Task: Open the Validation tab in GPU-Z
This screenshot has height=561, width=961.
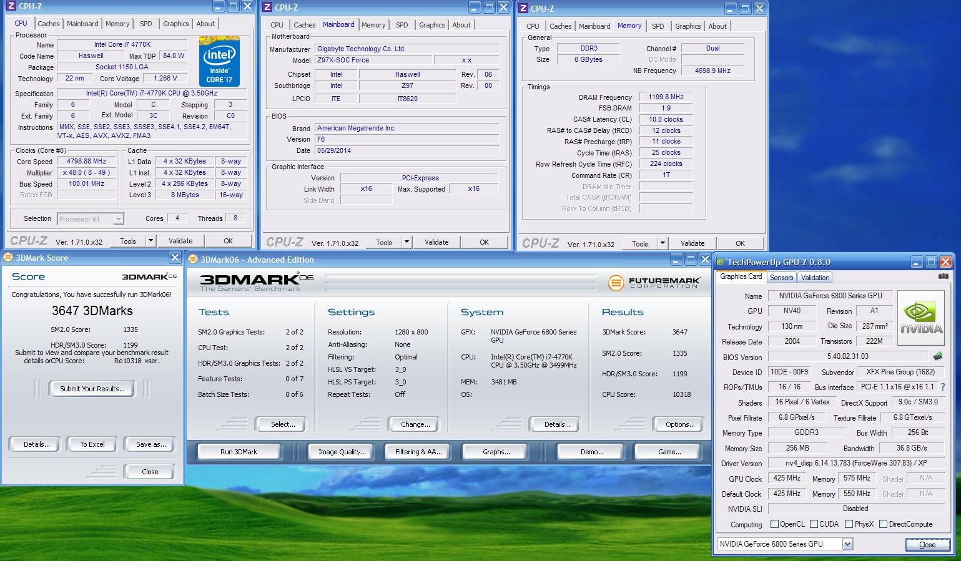Action: (815, 278)
